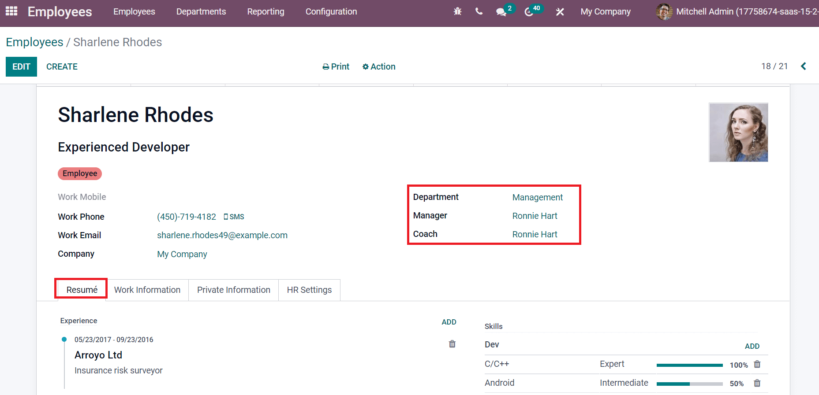This screenshot has width=819, height=395.
Task: Click the Android skill row
Action: [626, 383]
